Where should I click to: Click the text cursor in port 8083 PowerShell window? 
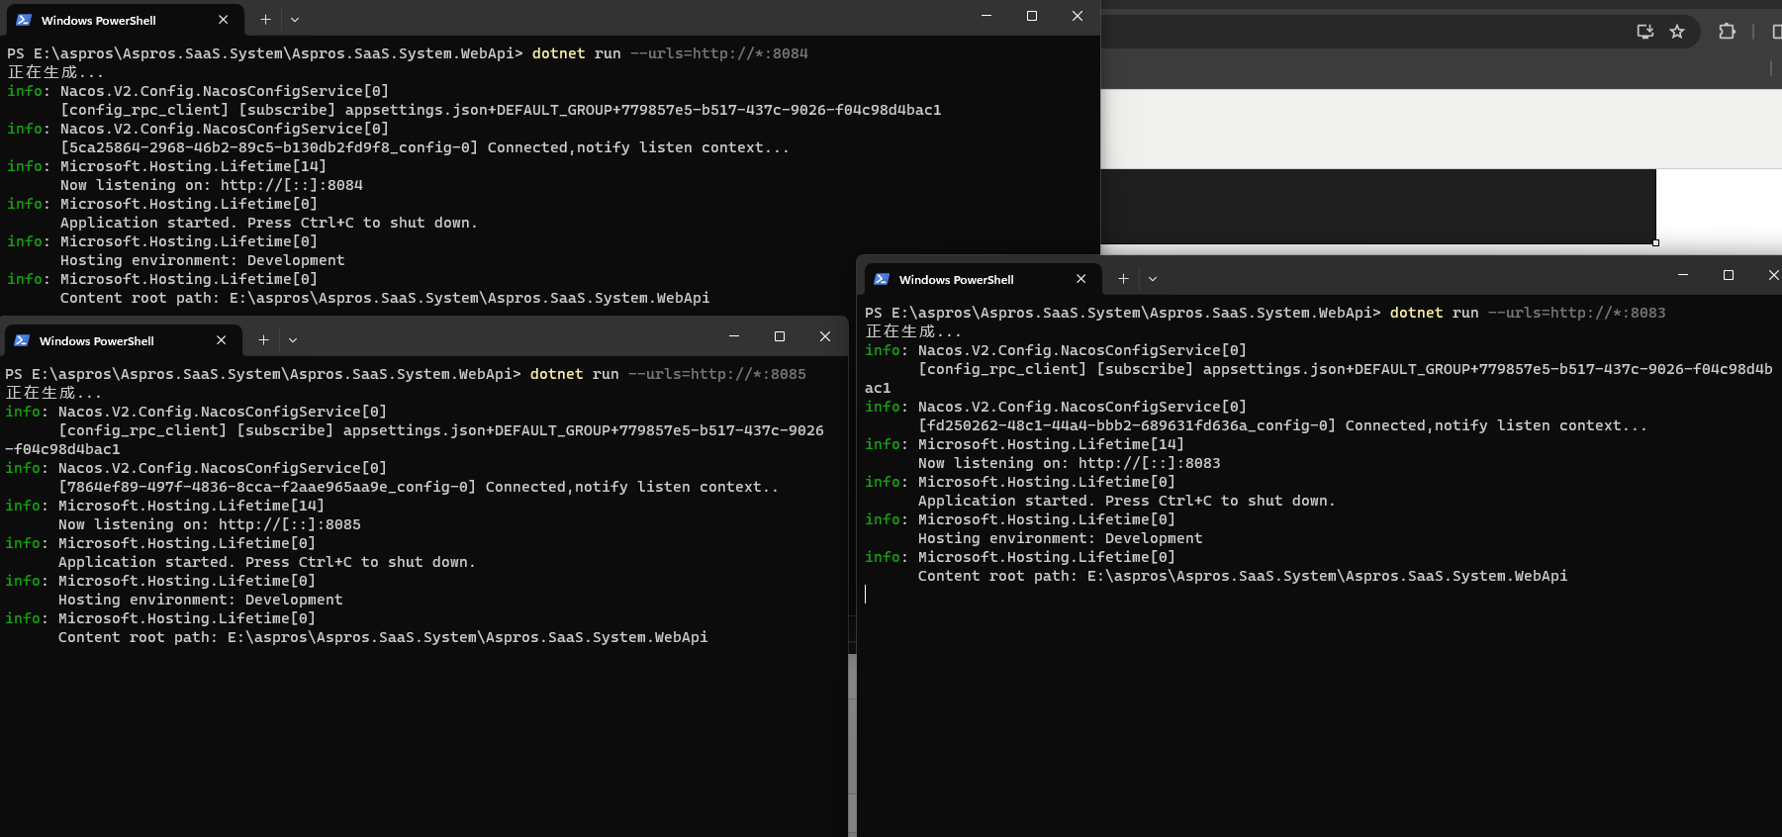[x=866, y=594]
